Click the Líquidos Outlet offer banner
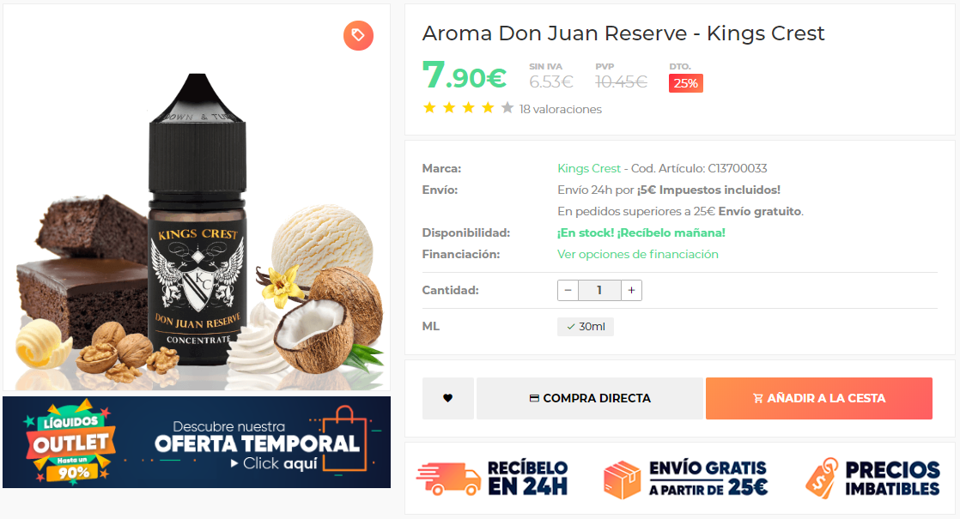Screen dimensions: 960x519 [x=197, y=442]
